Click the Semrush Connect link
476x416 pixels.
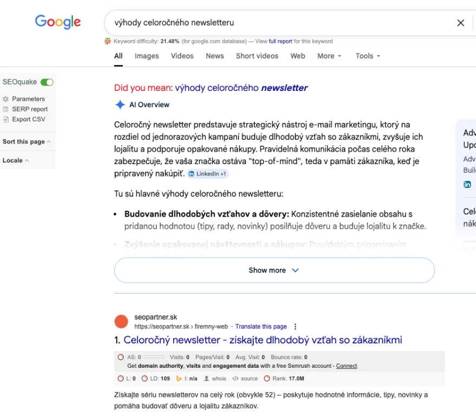pos(346,366)
